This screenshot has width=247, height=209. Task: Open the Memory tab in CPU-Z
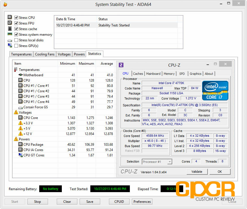(169, 74)
